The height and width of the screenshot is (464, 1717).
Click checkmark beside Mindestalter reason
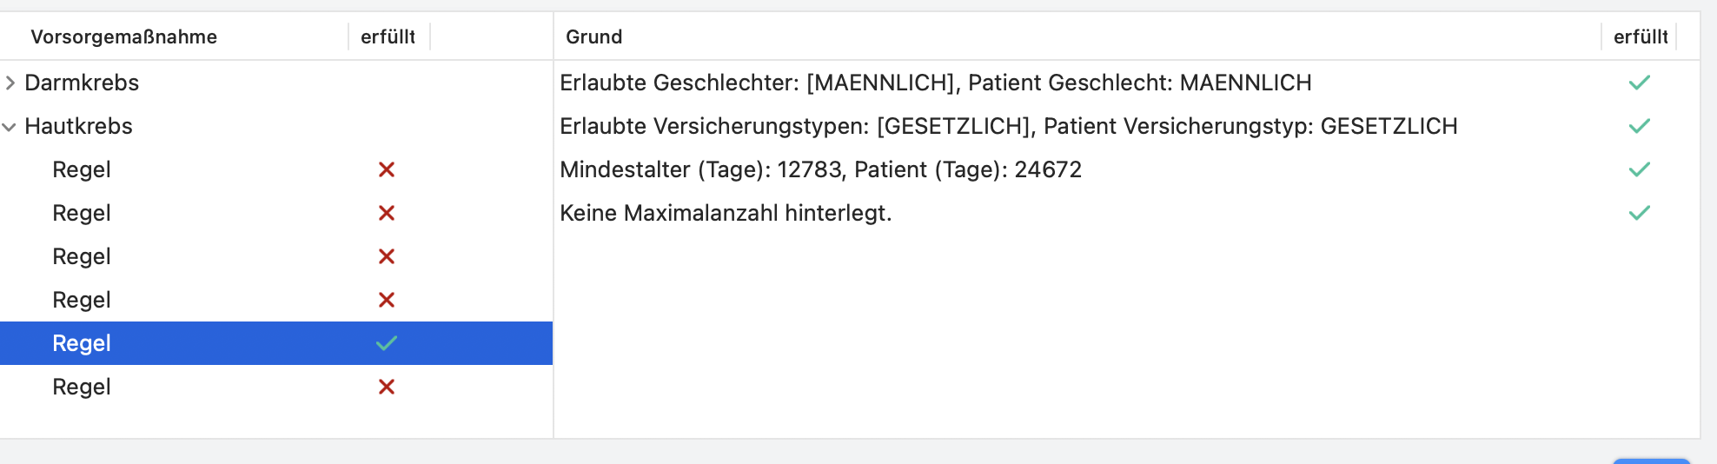1640,169
